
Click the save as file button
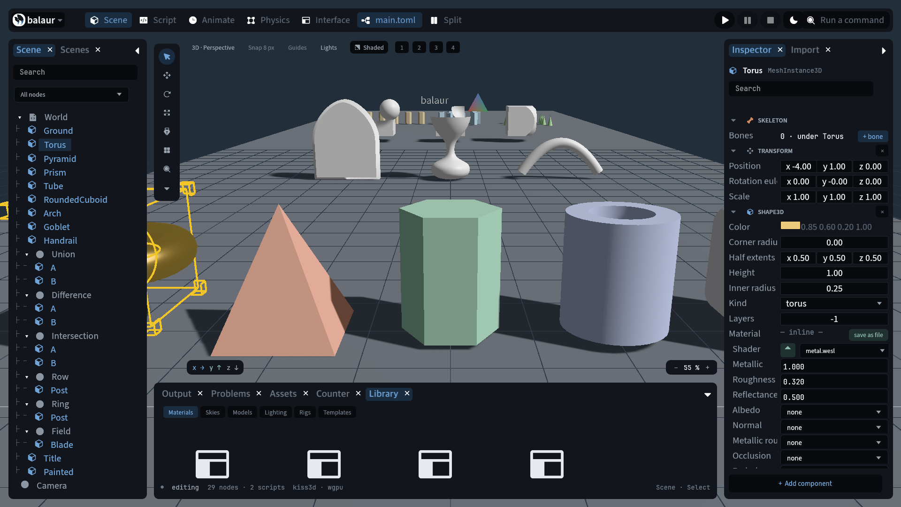click(x=868, y=335)
